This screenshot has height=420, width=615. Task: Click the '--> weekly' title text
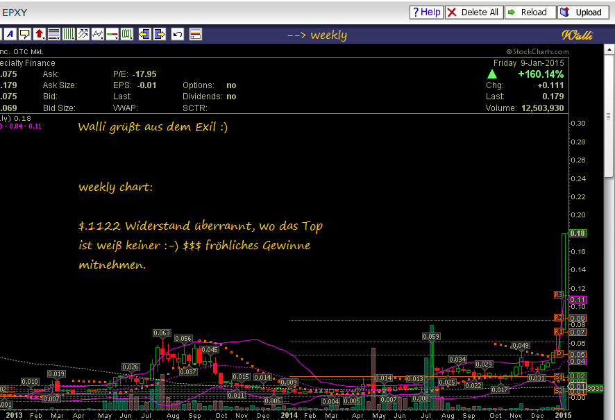pyautogui.click(x=317, y=35)
